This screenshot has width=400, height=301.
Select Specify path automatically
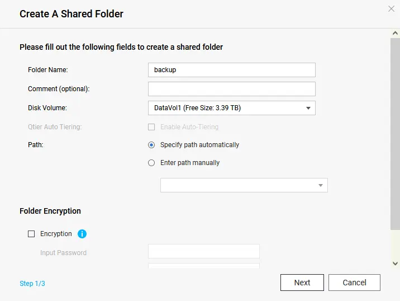(151, 145)
